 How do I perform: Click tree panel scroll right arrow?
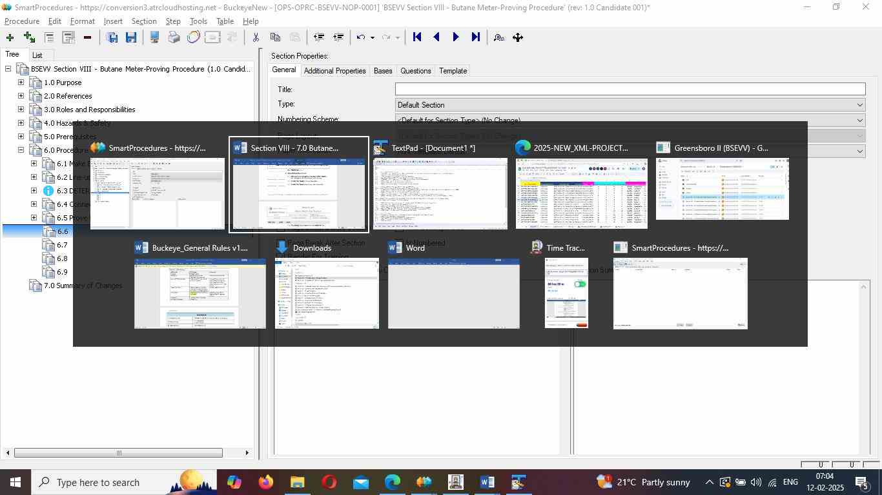point(247,453)
